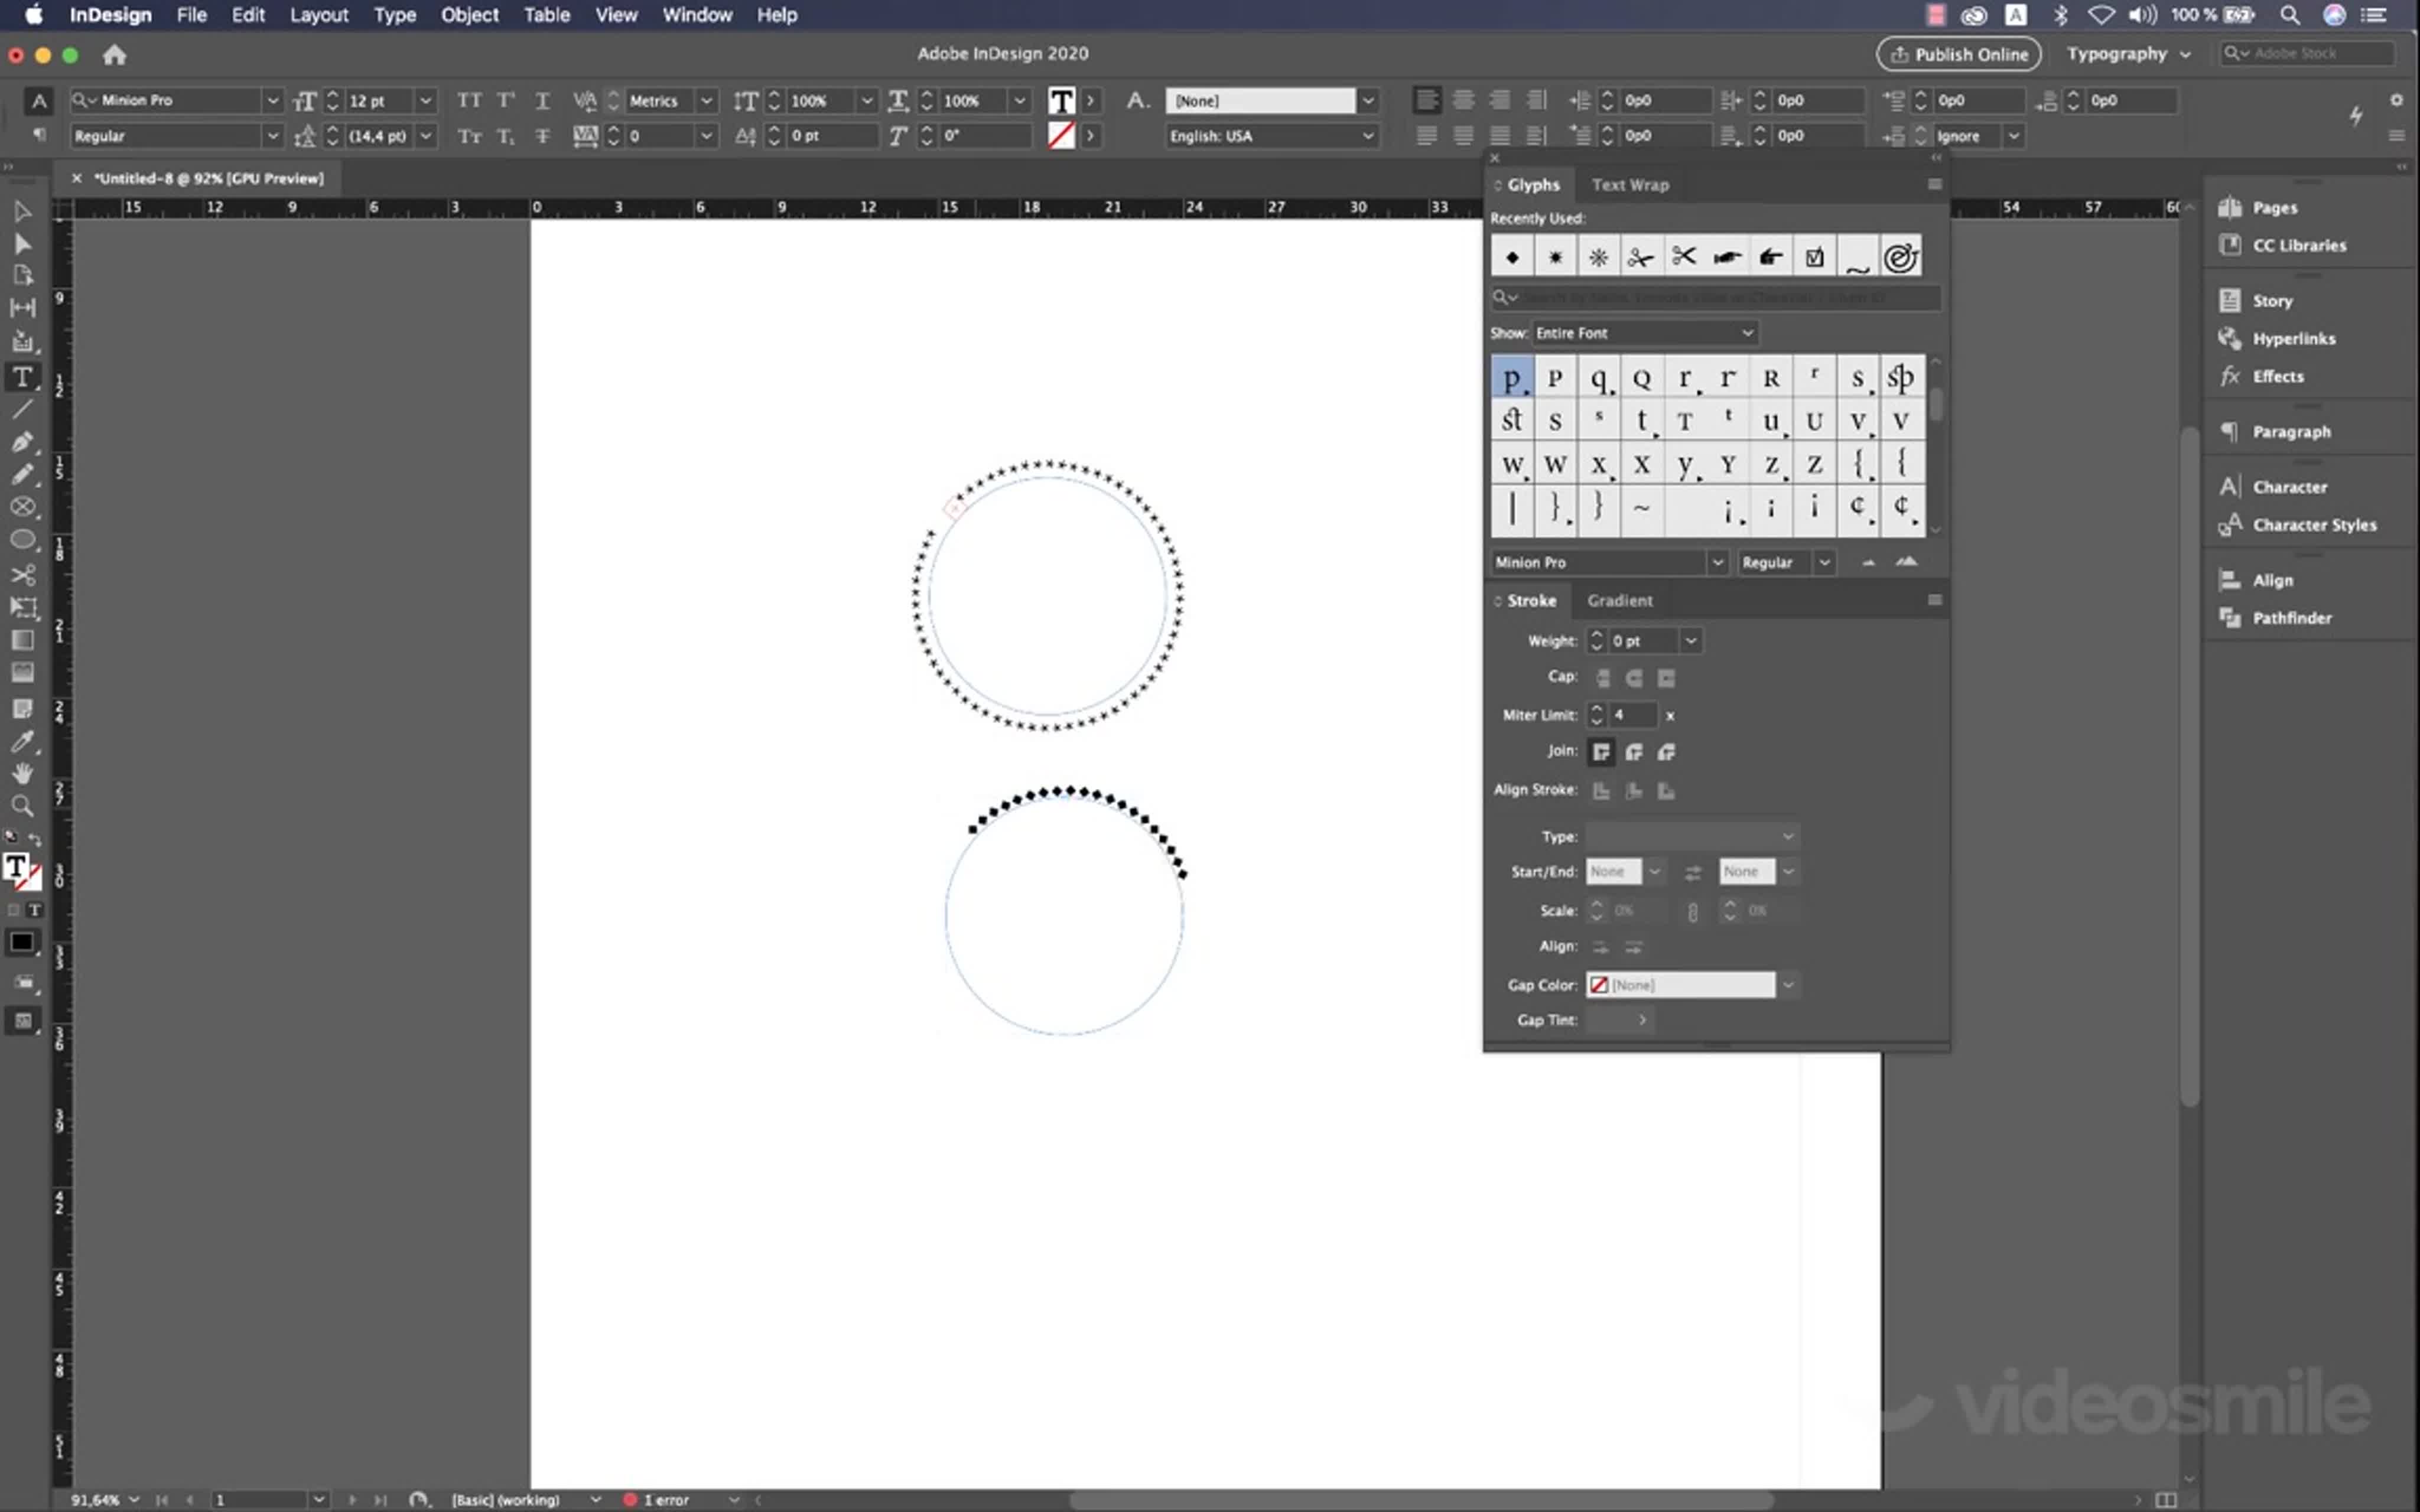Open the stroke Weight dropdown
Screen dimensions: 2420x1512
(x=1690, y=641)
